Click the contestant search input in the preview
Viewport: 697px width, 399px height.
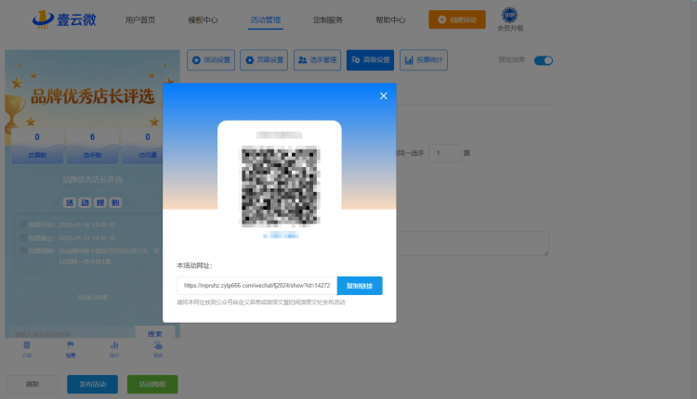point(72,333)
